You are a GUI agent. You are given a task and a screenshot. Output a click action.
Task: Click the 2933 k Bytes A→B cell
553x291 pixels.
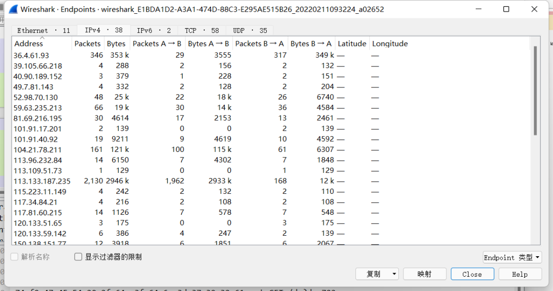(x=220, y=181)
